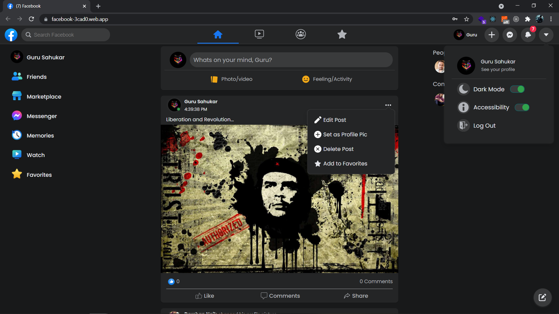Viewport: 559px width, 314px height.
Task: Click the new message compose icon
Action: (542, 297)
